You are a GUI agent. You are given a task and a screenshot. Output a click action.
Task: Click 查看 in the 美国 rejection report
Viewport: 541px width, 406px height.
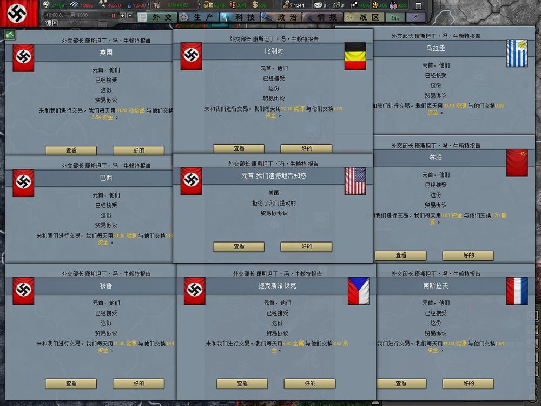pos(239,246)
